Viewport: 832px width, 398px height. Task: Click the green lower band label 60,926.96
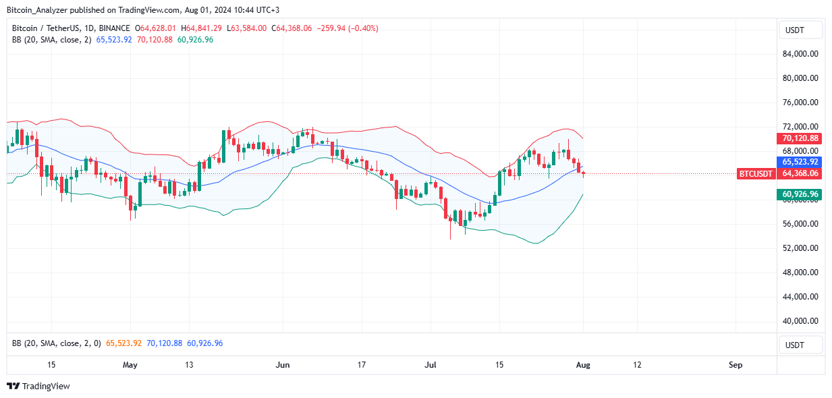point(799,194)
